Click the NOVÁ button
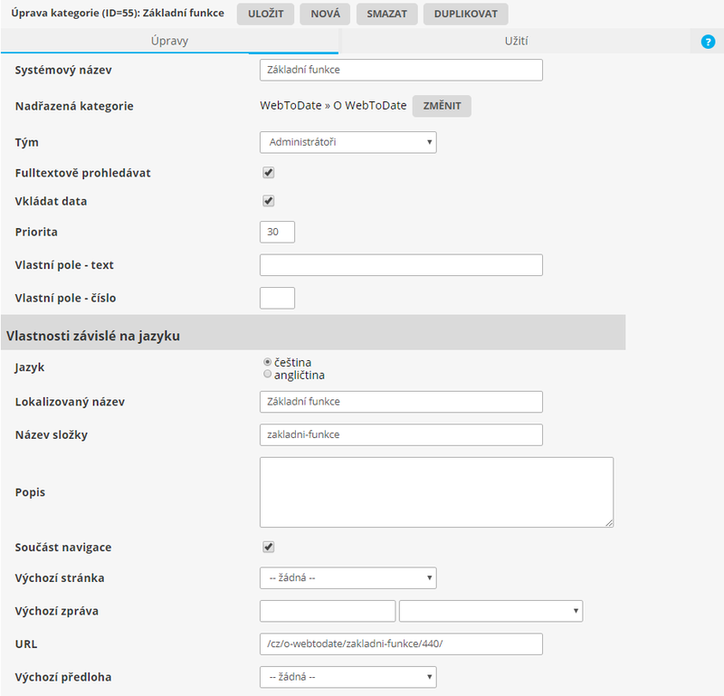The height and width of the screenshot is (696, 724). point(325,14)
